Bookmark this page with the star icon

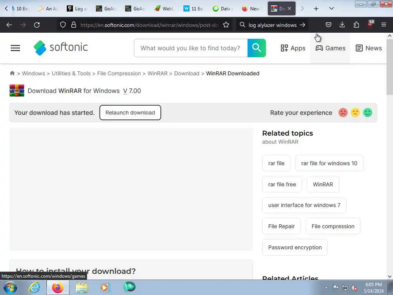coord(226,25)
